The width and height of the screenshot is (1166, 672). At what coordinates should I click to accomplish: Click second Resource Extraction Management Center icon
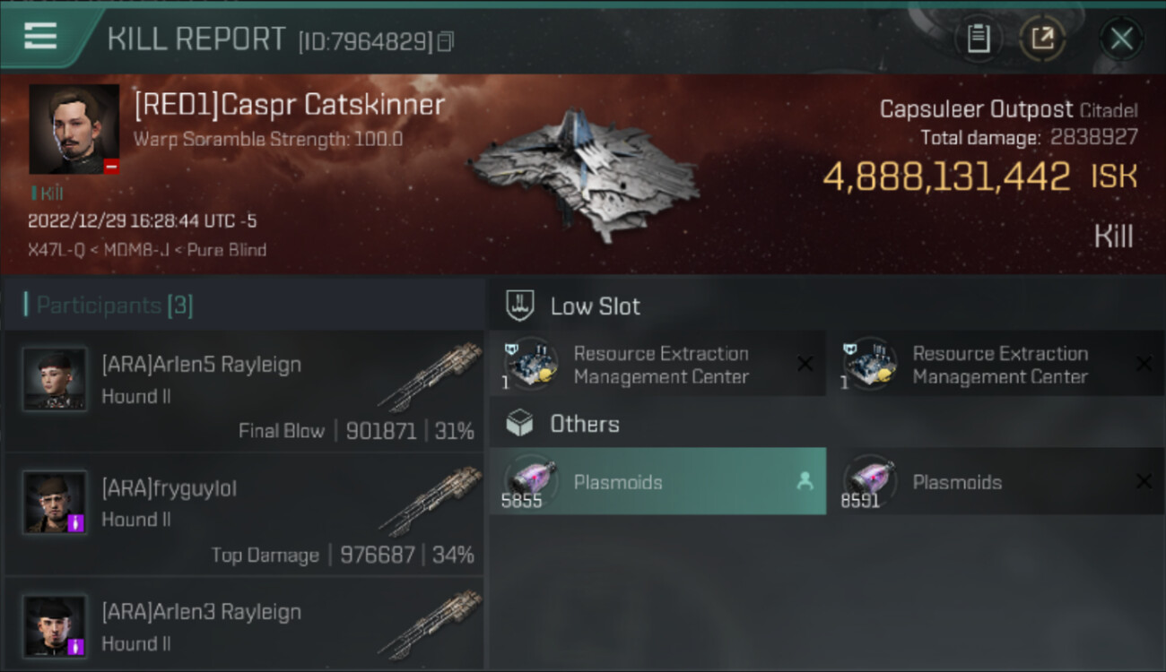869,364
